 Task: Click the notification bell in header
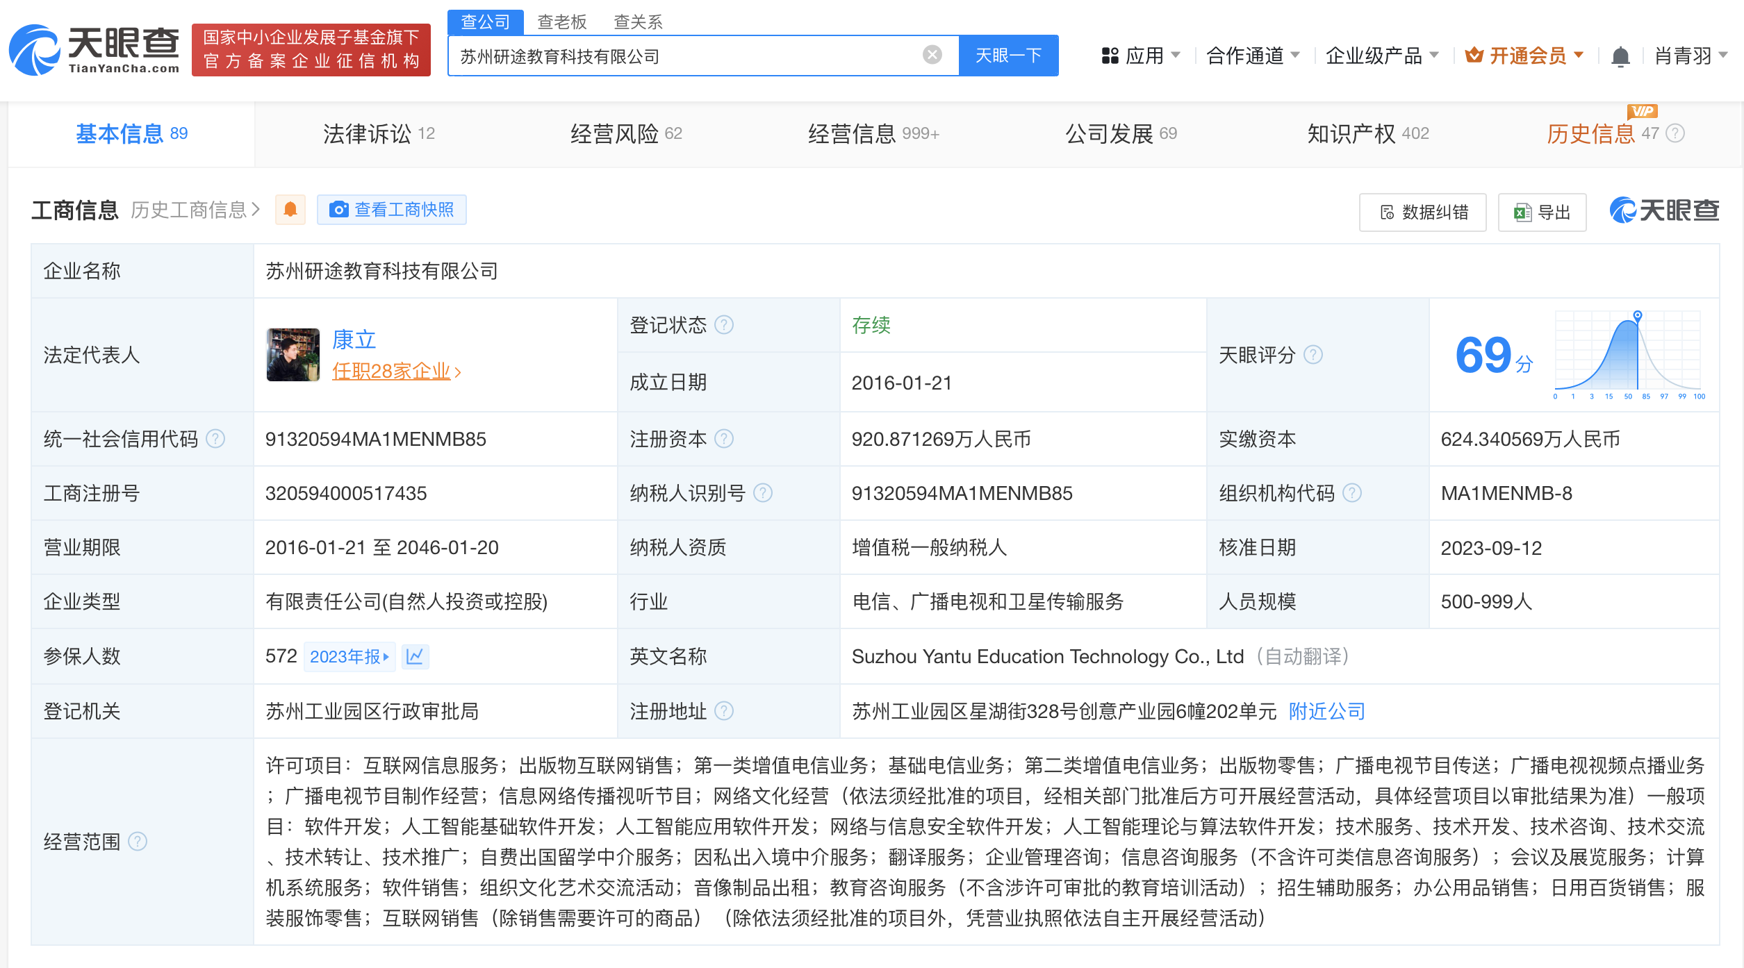pos(1620,56)
